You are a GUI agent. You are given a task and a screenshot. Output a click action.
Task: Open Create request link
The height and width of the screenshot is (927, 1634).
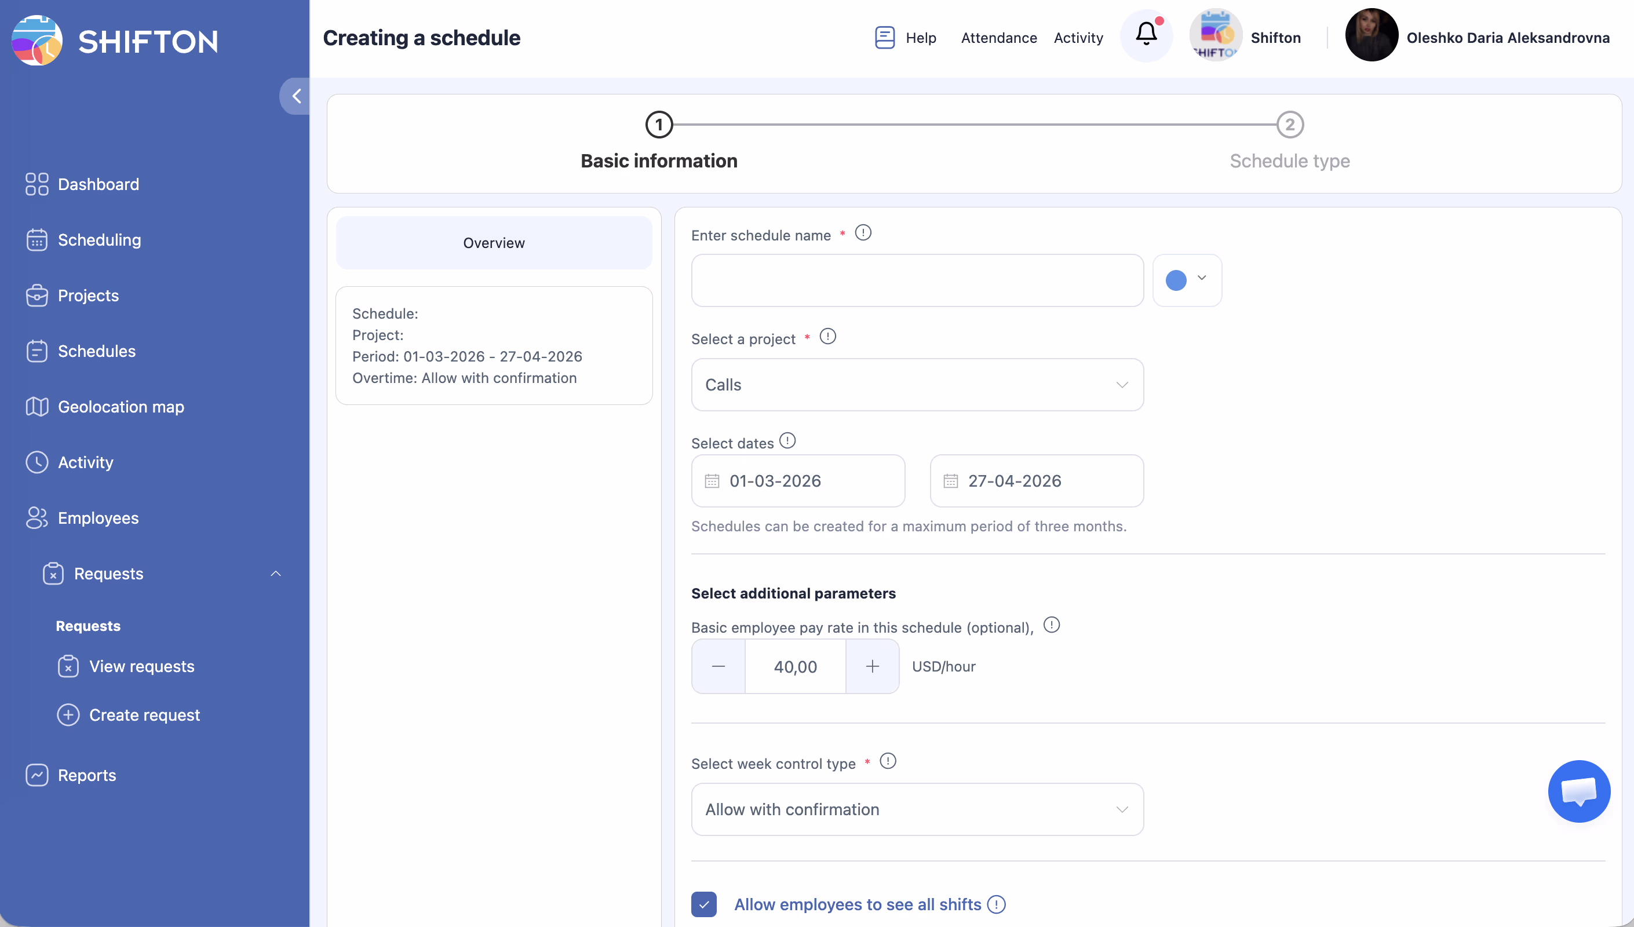144,715
